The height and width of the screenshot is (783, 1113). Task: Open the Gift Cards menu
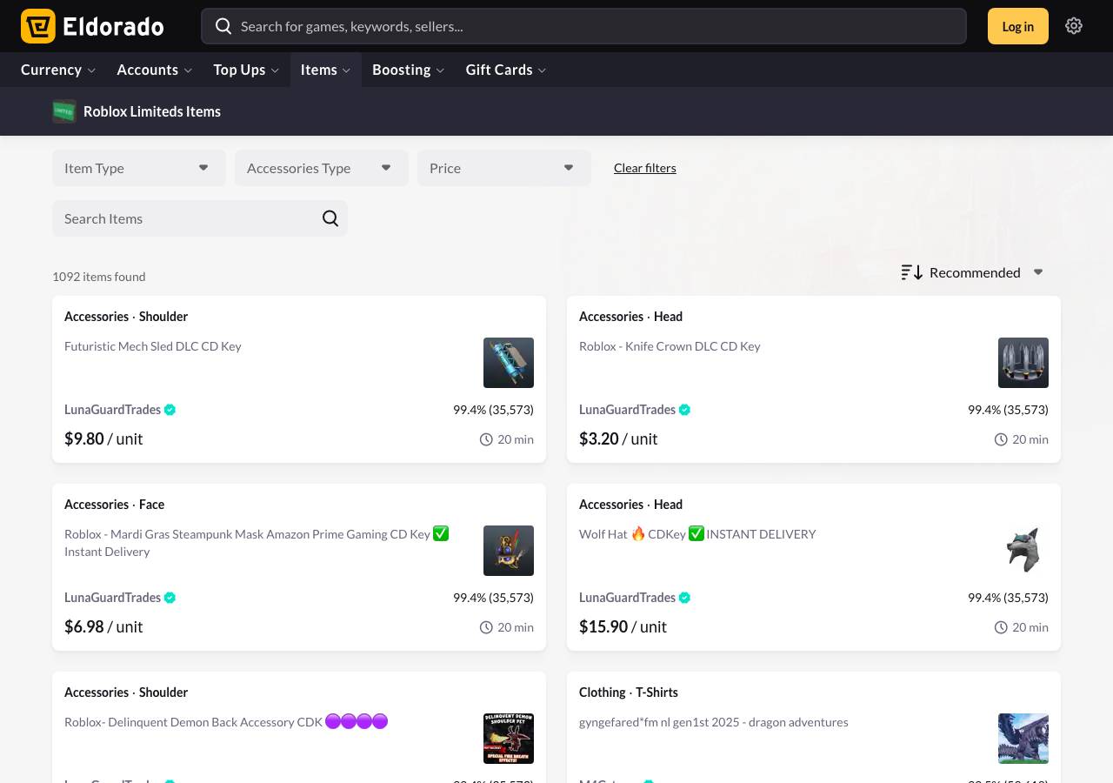coord(506,70)
